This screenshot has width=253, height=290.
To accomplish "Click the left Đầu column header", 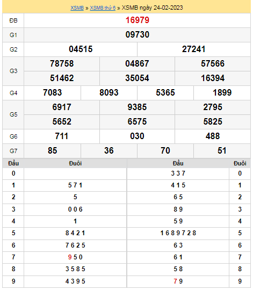I will (x=13, y=163).
